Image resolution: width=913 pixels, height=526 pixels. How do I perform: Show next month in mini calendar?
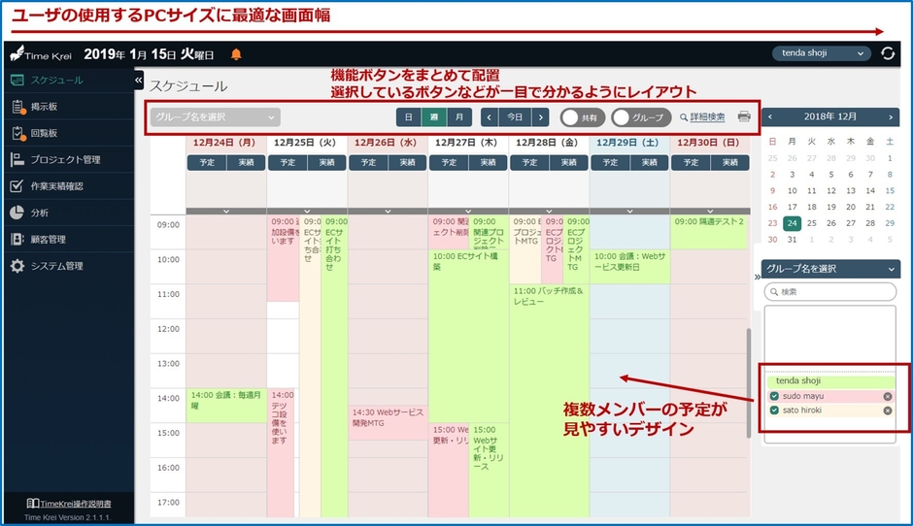891,117
